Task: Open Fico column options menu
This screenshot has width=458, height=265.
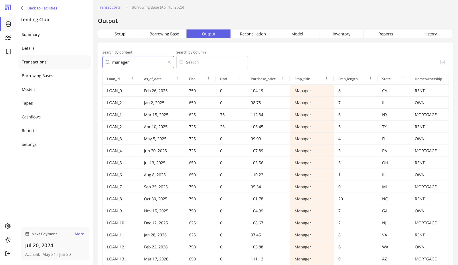Action: coord(208,79)
